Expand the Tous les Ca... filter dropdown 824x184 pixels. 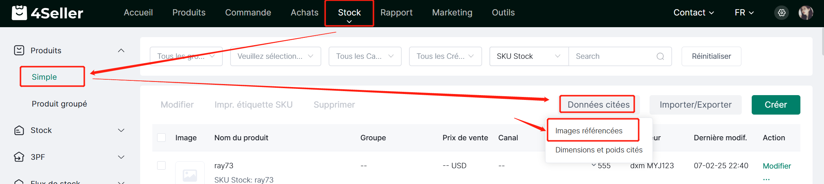(365, 56)
